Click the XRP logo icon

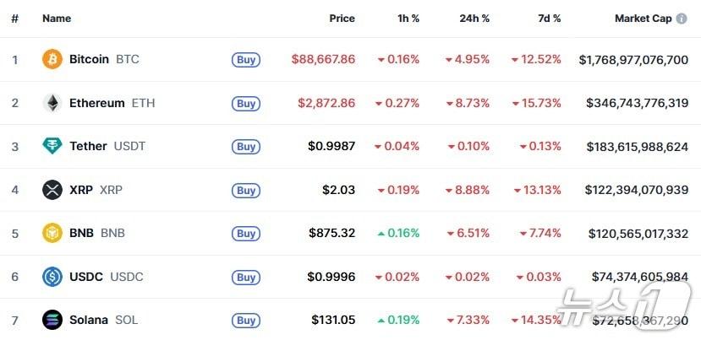tap(52, 190)
